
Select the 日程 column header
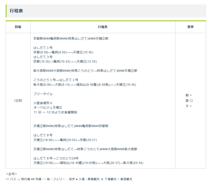[x=18, y=27]
